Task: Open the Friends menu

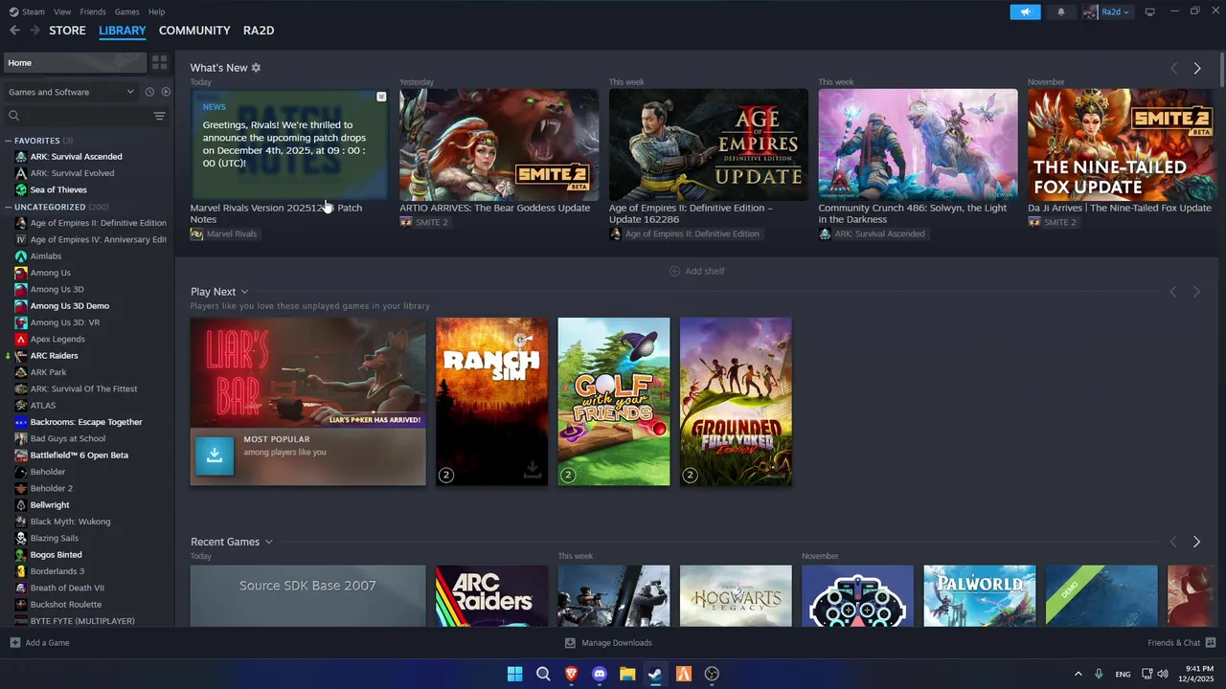Action: point(93,11)
